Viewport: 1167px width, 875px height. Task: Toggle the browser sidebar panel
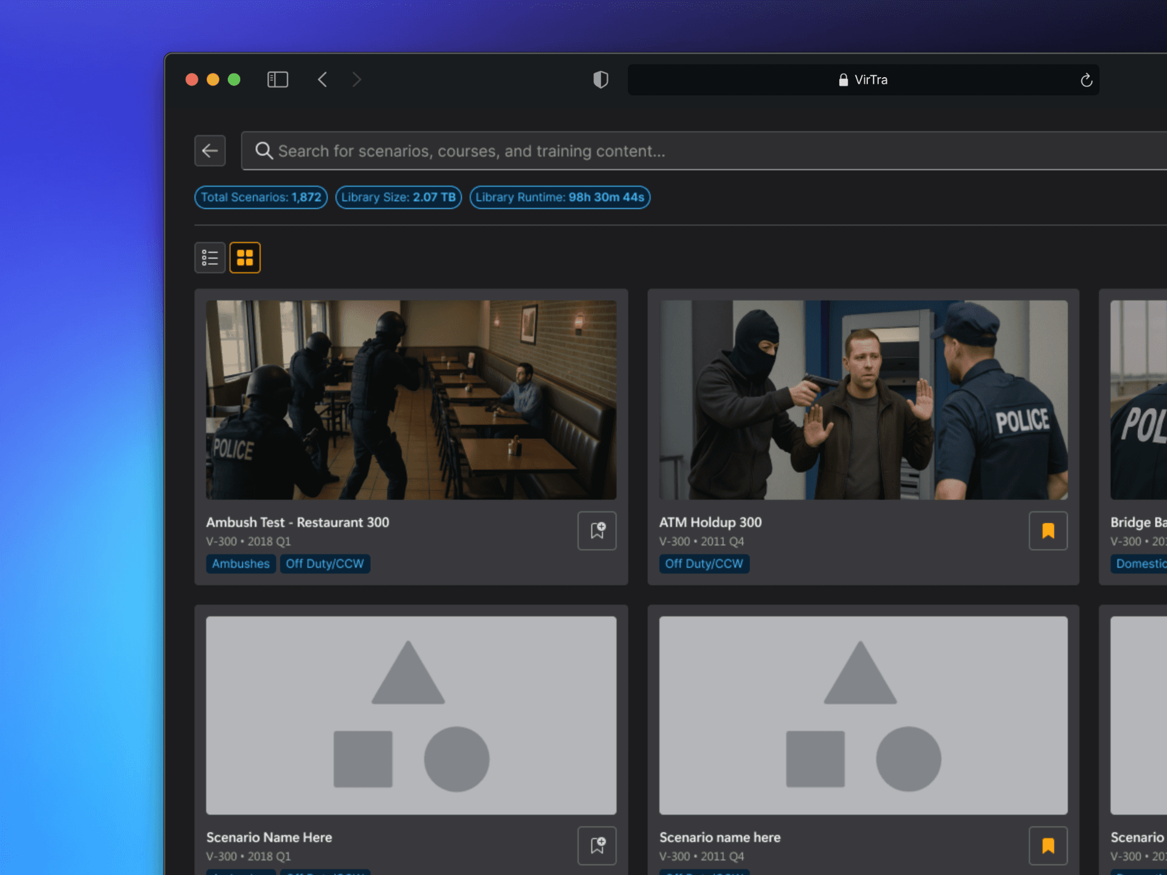(278, 80)
